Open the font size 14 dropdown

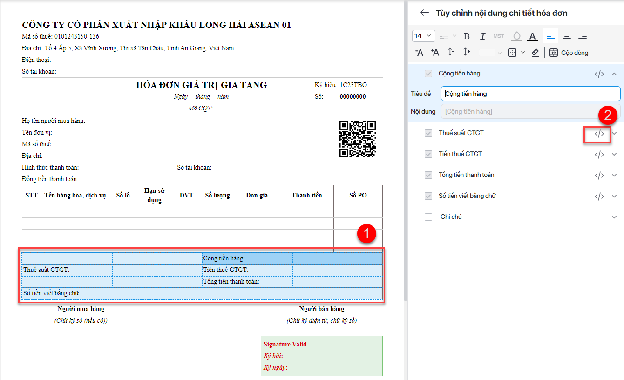[x=423, y=36]
